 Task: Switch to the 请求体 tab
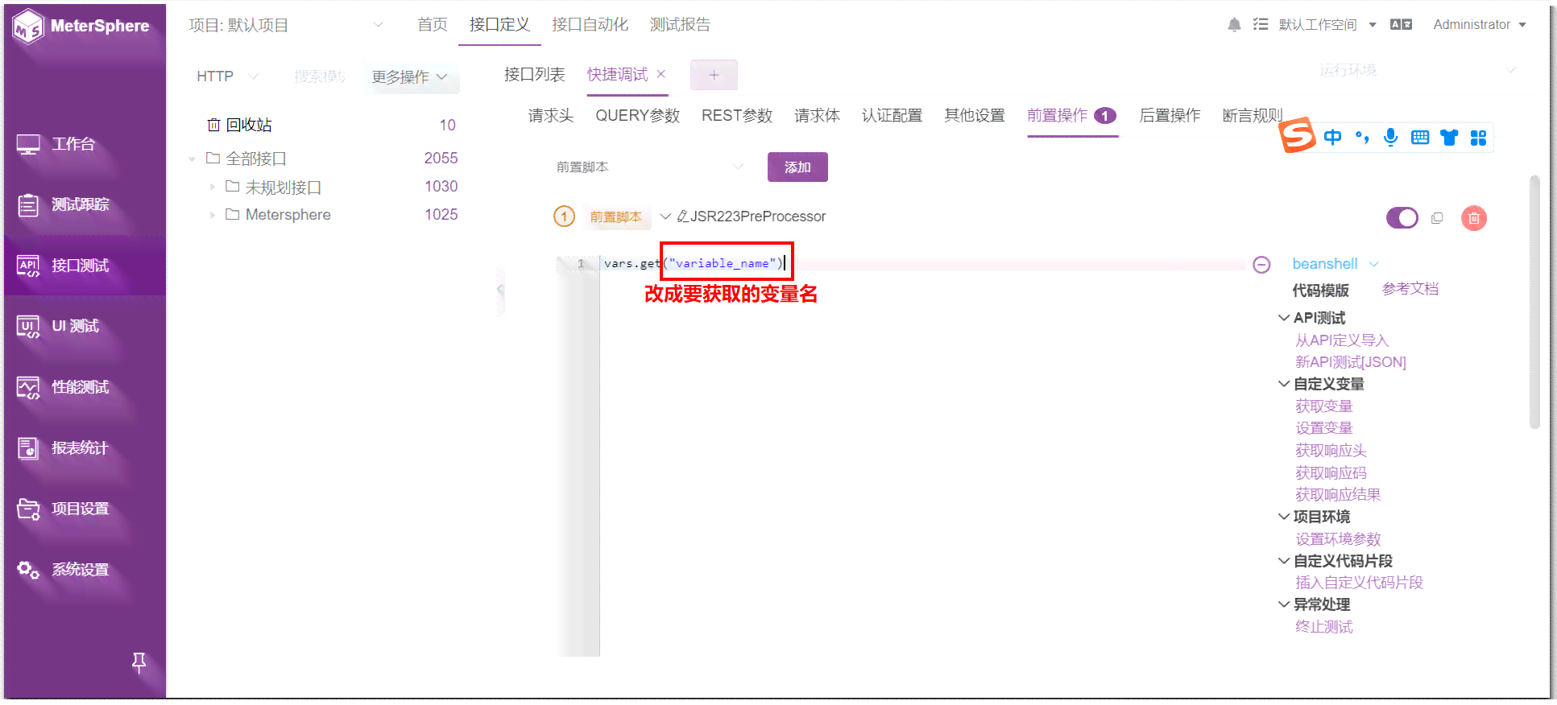click(817, 116)
